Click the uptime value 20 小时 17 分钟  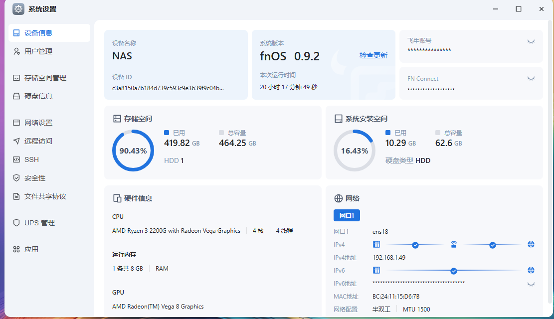(289, 87)
